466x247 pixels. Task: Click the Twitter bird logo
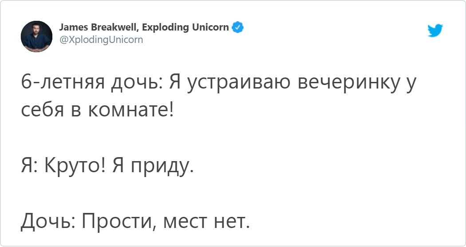pos(434,31)
